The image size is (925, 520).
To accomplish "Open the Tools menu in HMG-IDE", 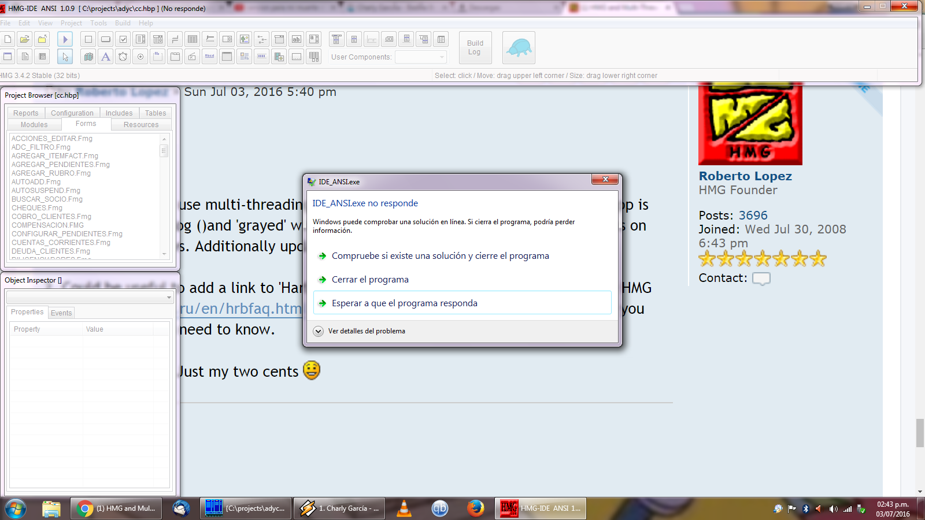I will pyautogui.click(x=99, y=23).
